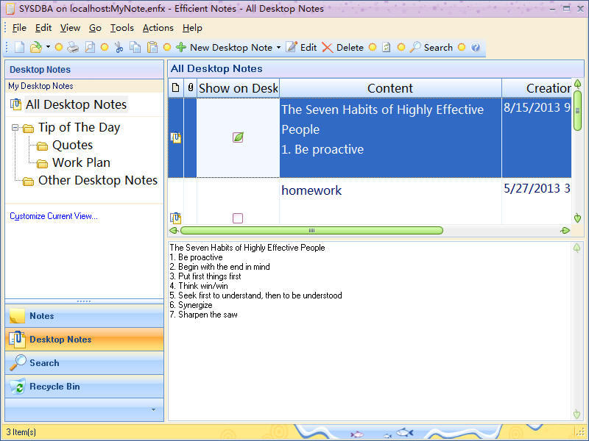Click the Search toolbar button
This screenshot has height=441, width=589.
pyautogui.click(x=431, y=47)
